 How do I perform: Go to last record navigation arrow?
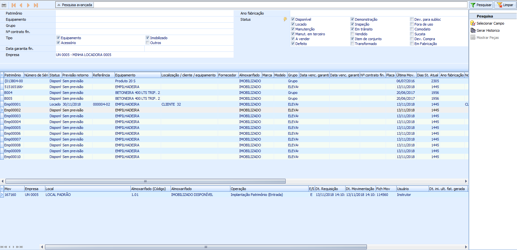tap(36, 5)
